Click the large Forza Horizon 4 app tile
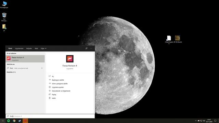Viewport: 219px width, 123px height. [70, 59]
